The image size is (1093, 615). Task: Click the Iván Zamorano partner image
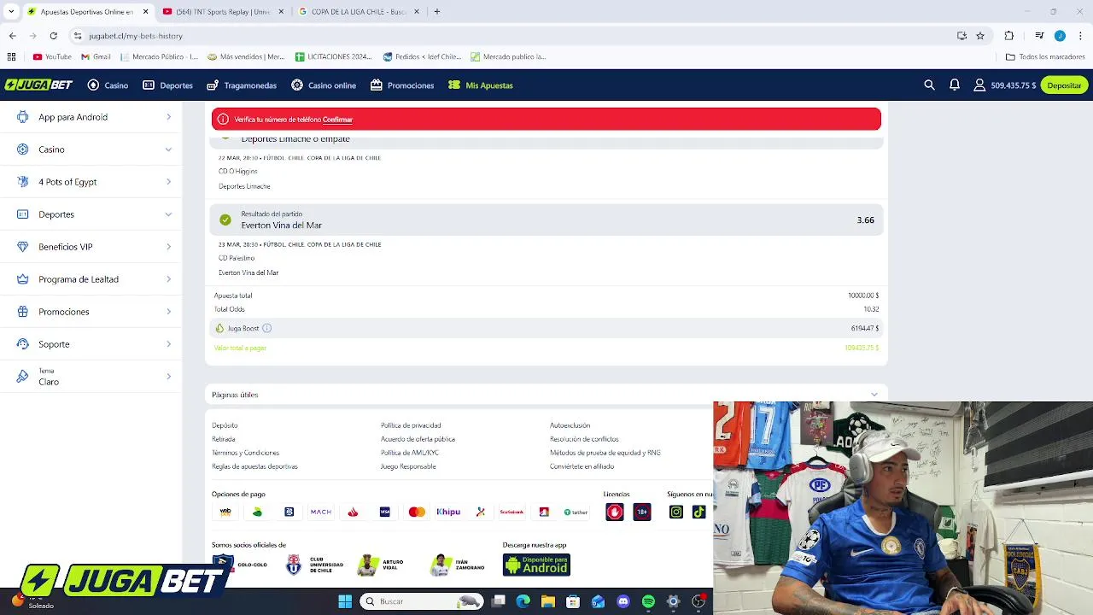click(x=458, y=565)
